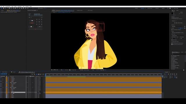The height and width of the screenshot is (104, 186).
Task: Click the timeline current timecode display
Action: tap(4, 74)
